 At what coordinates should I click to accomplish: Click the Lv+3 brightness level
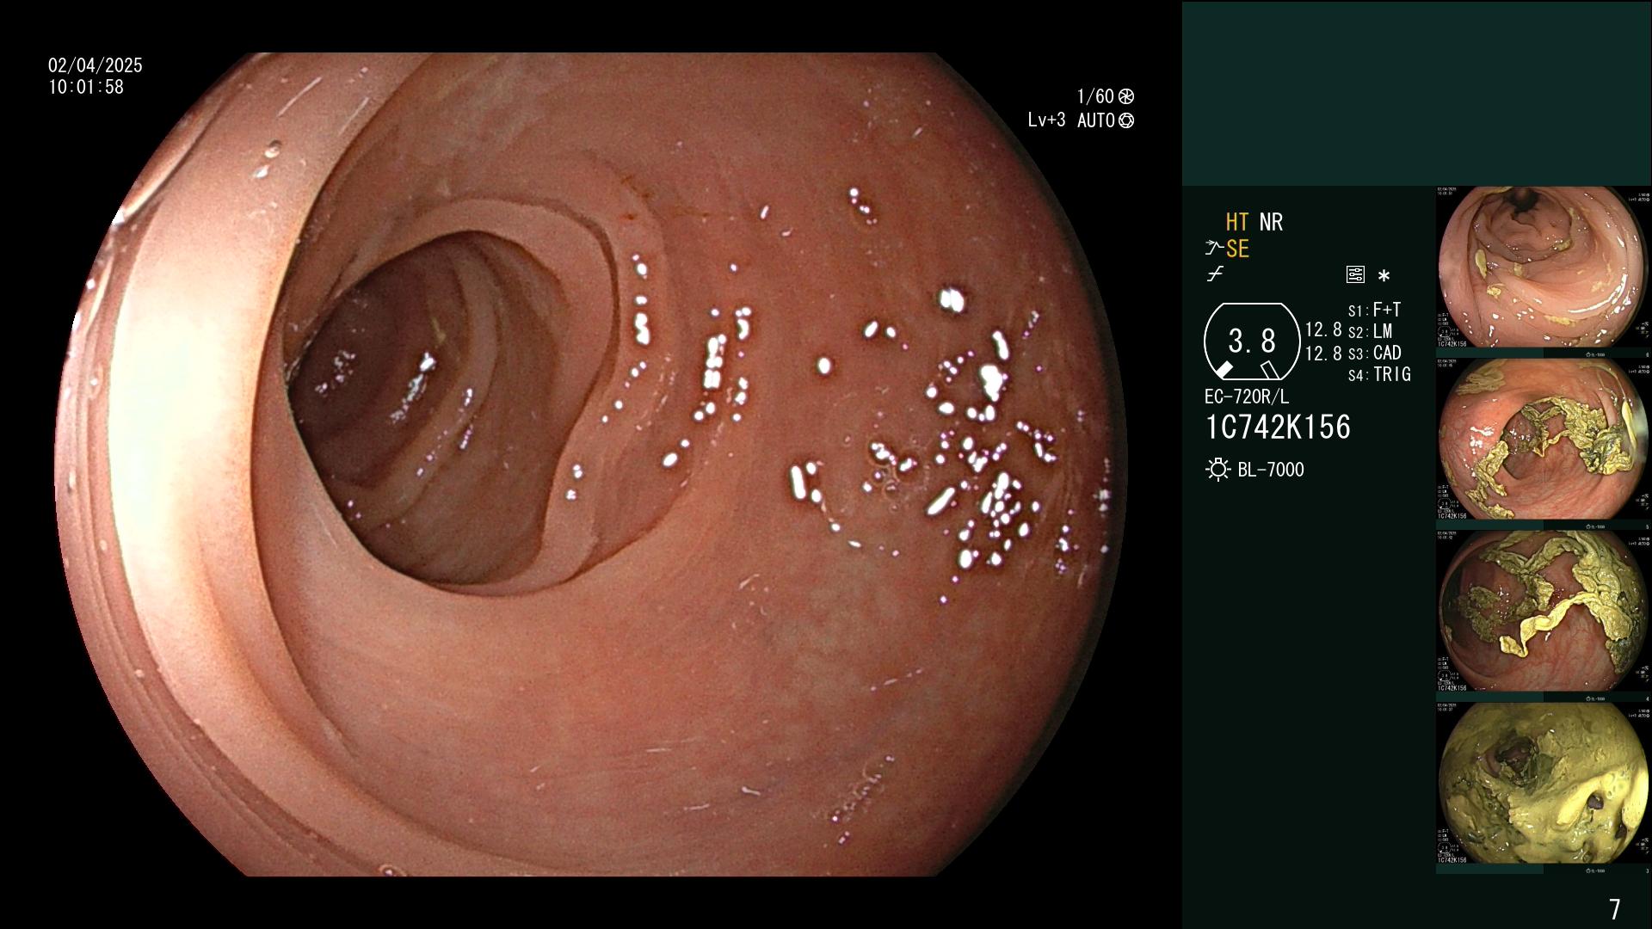point(1046,120)
